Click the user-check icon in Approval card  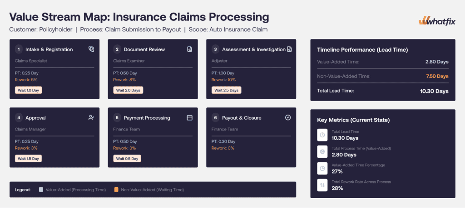91,118
